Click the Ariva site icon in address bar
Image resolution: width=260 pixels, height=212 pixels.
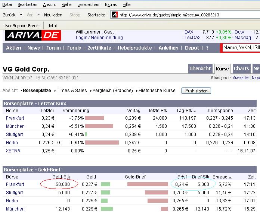tap(115, 15)
